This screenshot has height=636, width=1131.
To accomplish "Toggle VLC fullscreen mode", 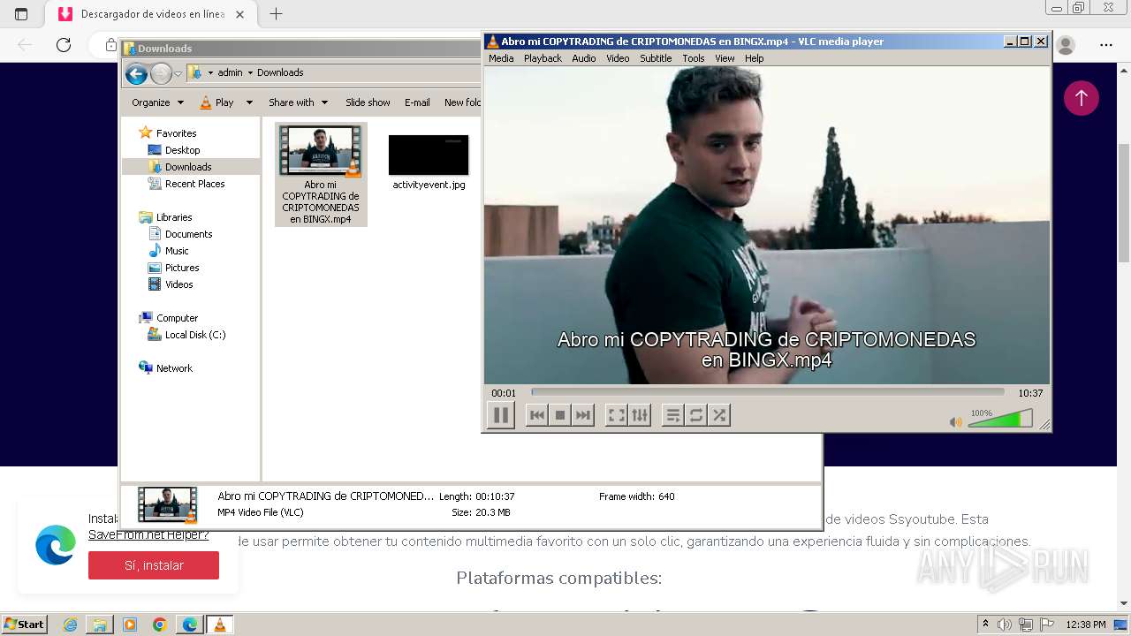I will coord(616,415).
